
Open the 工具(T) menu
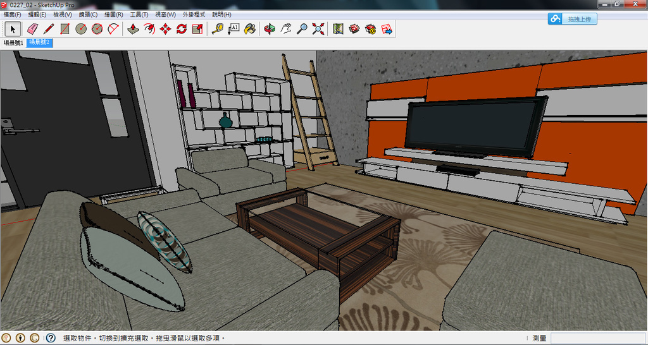click(x=139, y=15)
